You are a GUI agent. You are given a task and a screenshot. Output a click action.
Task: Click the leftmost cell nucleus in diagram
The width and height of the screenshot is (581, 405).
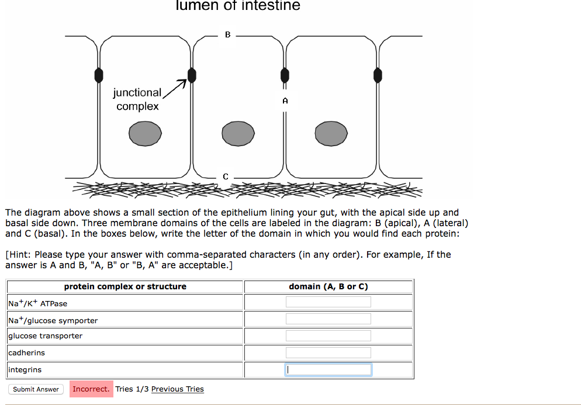click(144, 133)
